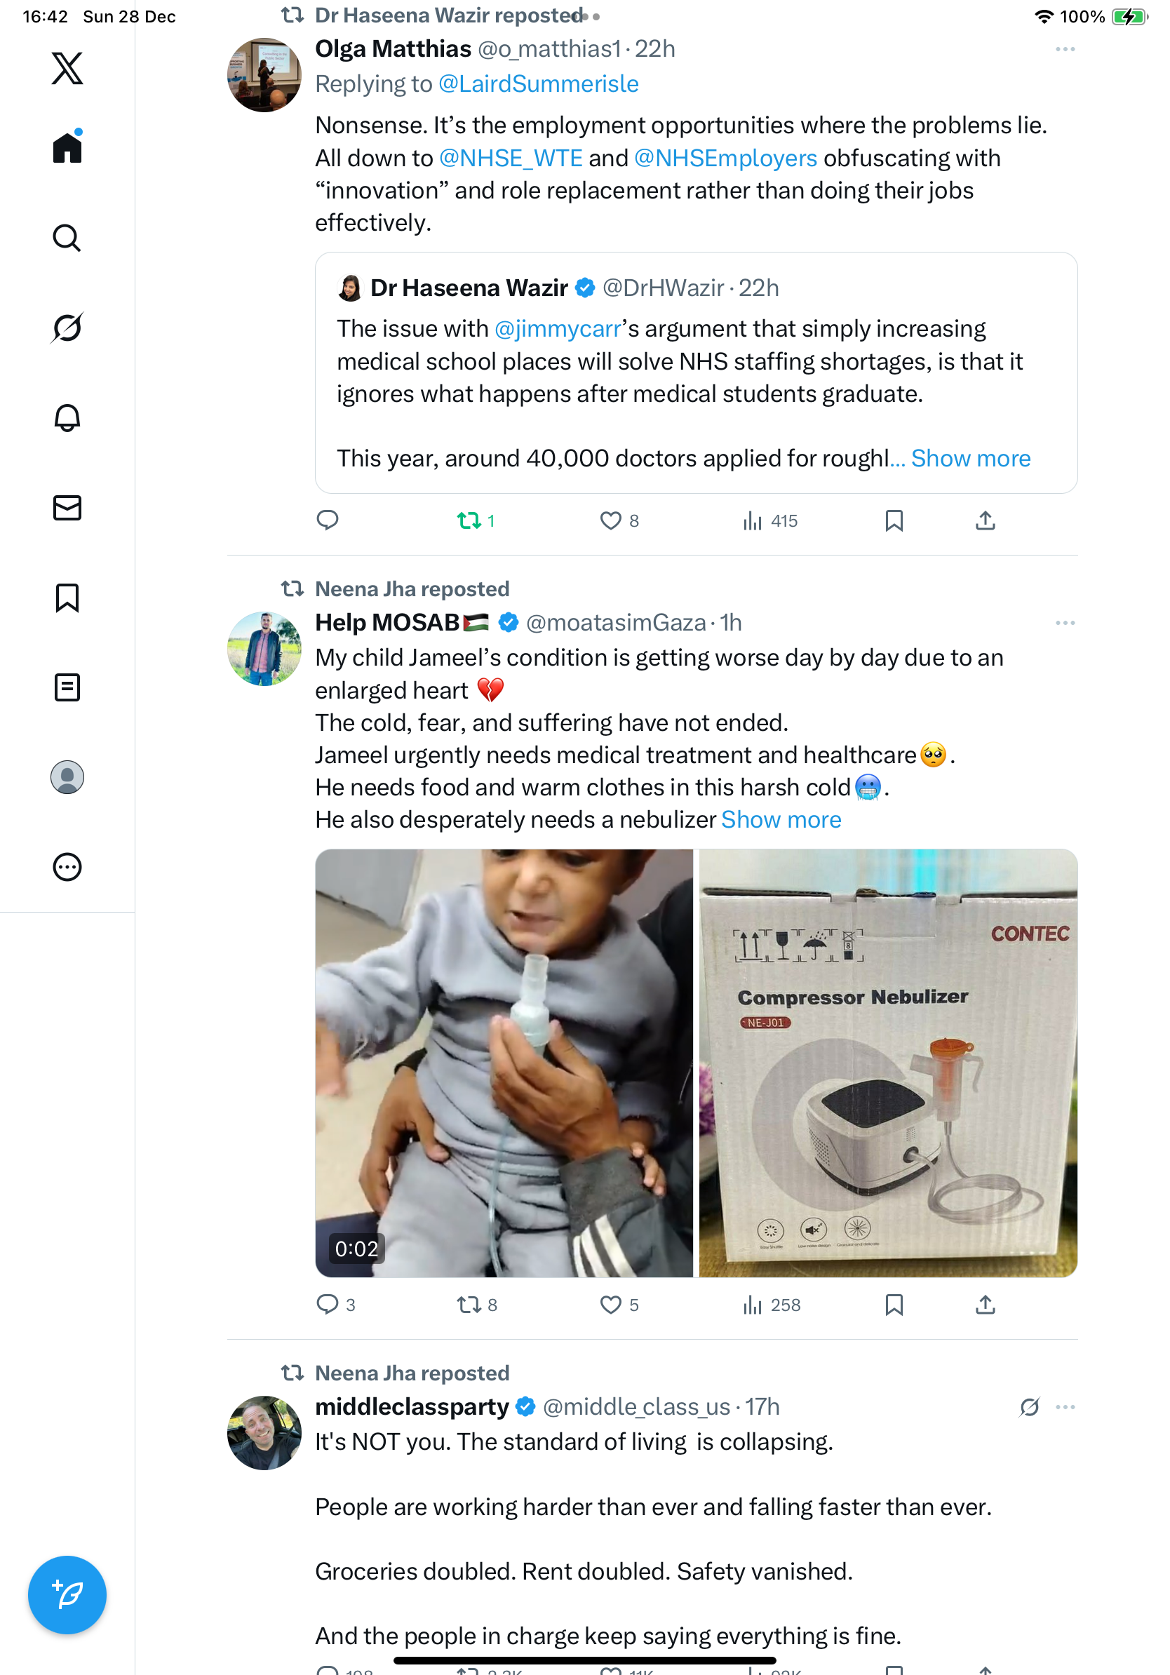Open the Contec Compressor Nebulizer photo
Screen dimensions: 1170x1675
point(888,1062)
